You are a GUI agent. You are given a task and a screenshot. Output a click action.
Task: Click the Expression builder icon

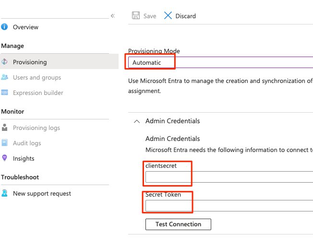[x=4, y=93]
